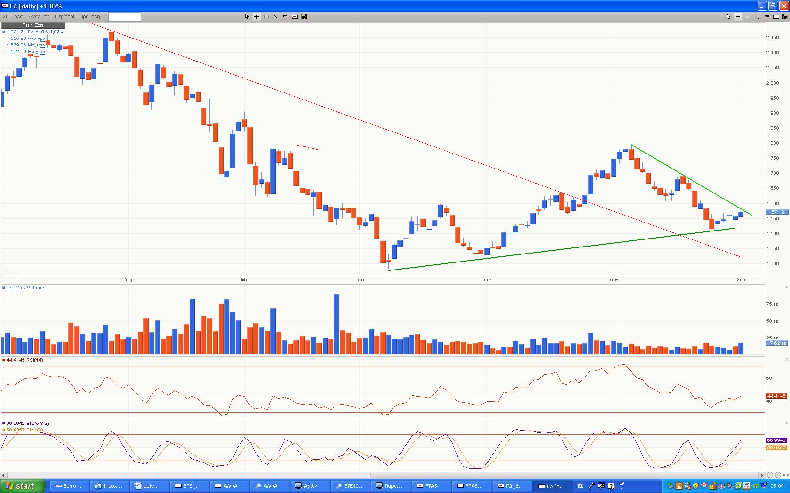
Task: Zoom in the chart with the plus button
Action: point(778,475)
